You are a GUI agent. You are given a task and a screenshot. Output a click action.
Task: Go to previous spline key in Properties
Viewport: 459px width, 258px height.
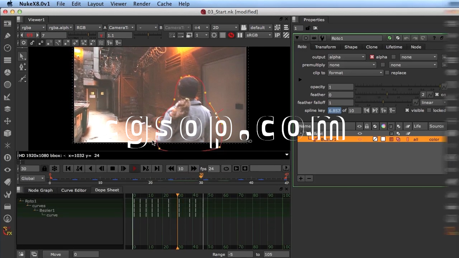[366, 110]
